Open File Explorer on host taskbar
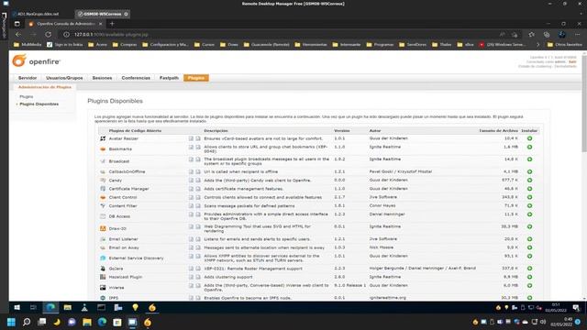 (87, 322)
